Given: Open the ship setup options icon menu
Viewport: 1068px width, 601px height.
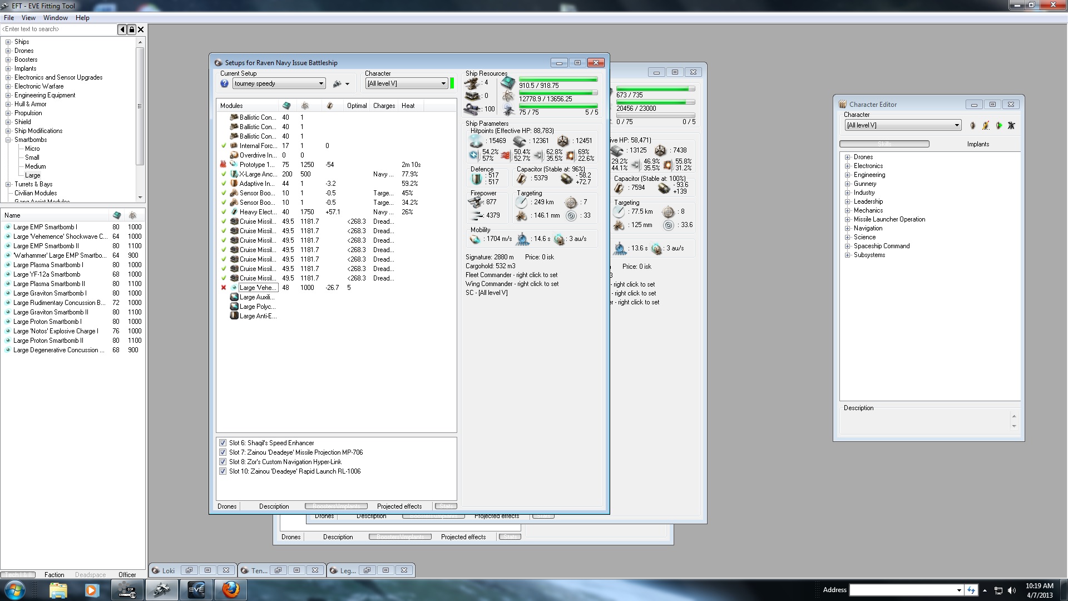Looking at the screenshot, I should click(340, 84).
